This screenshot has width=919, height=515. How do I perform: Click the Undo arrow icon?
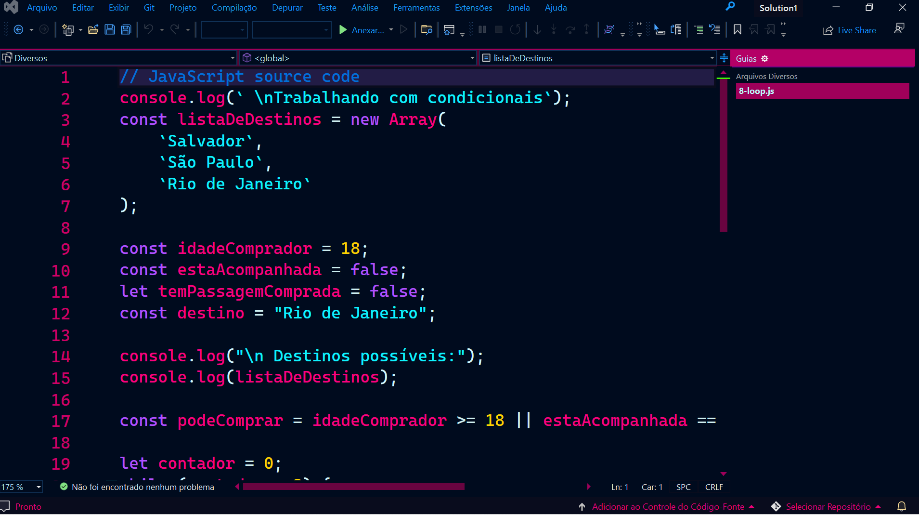coord(149,29)
